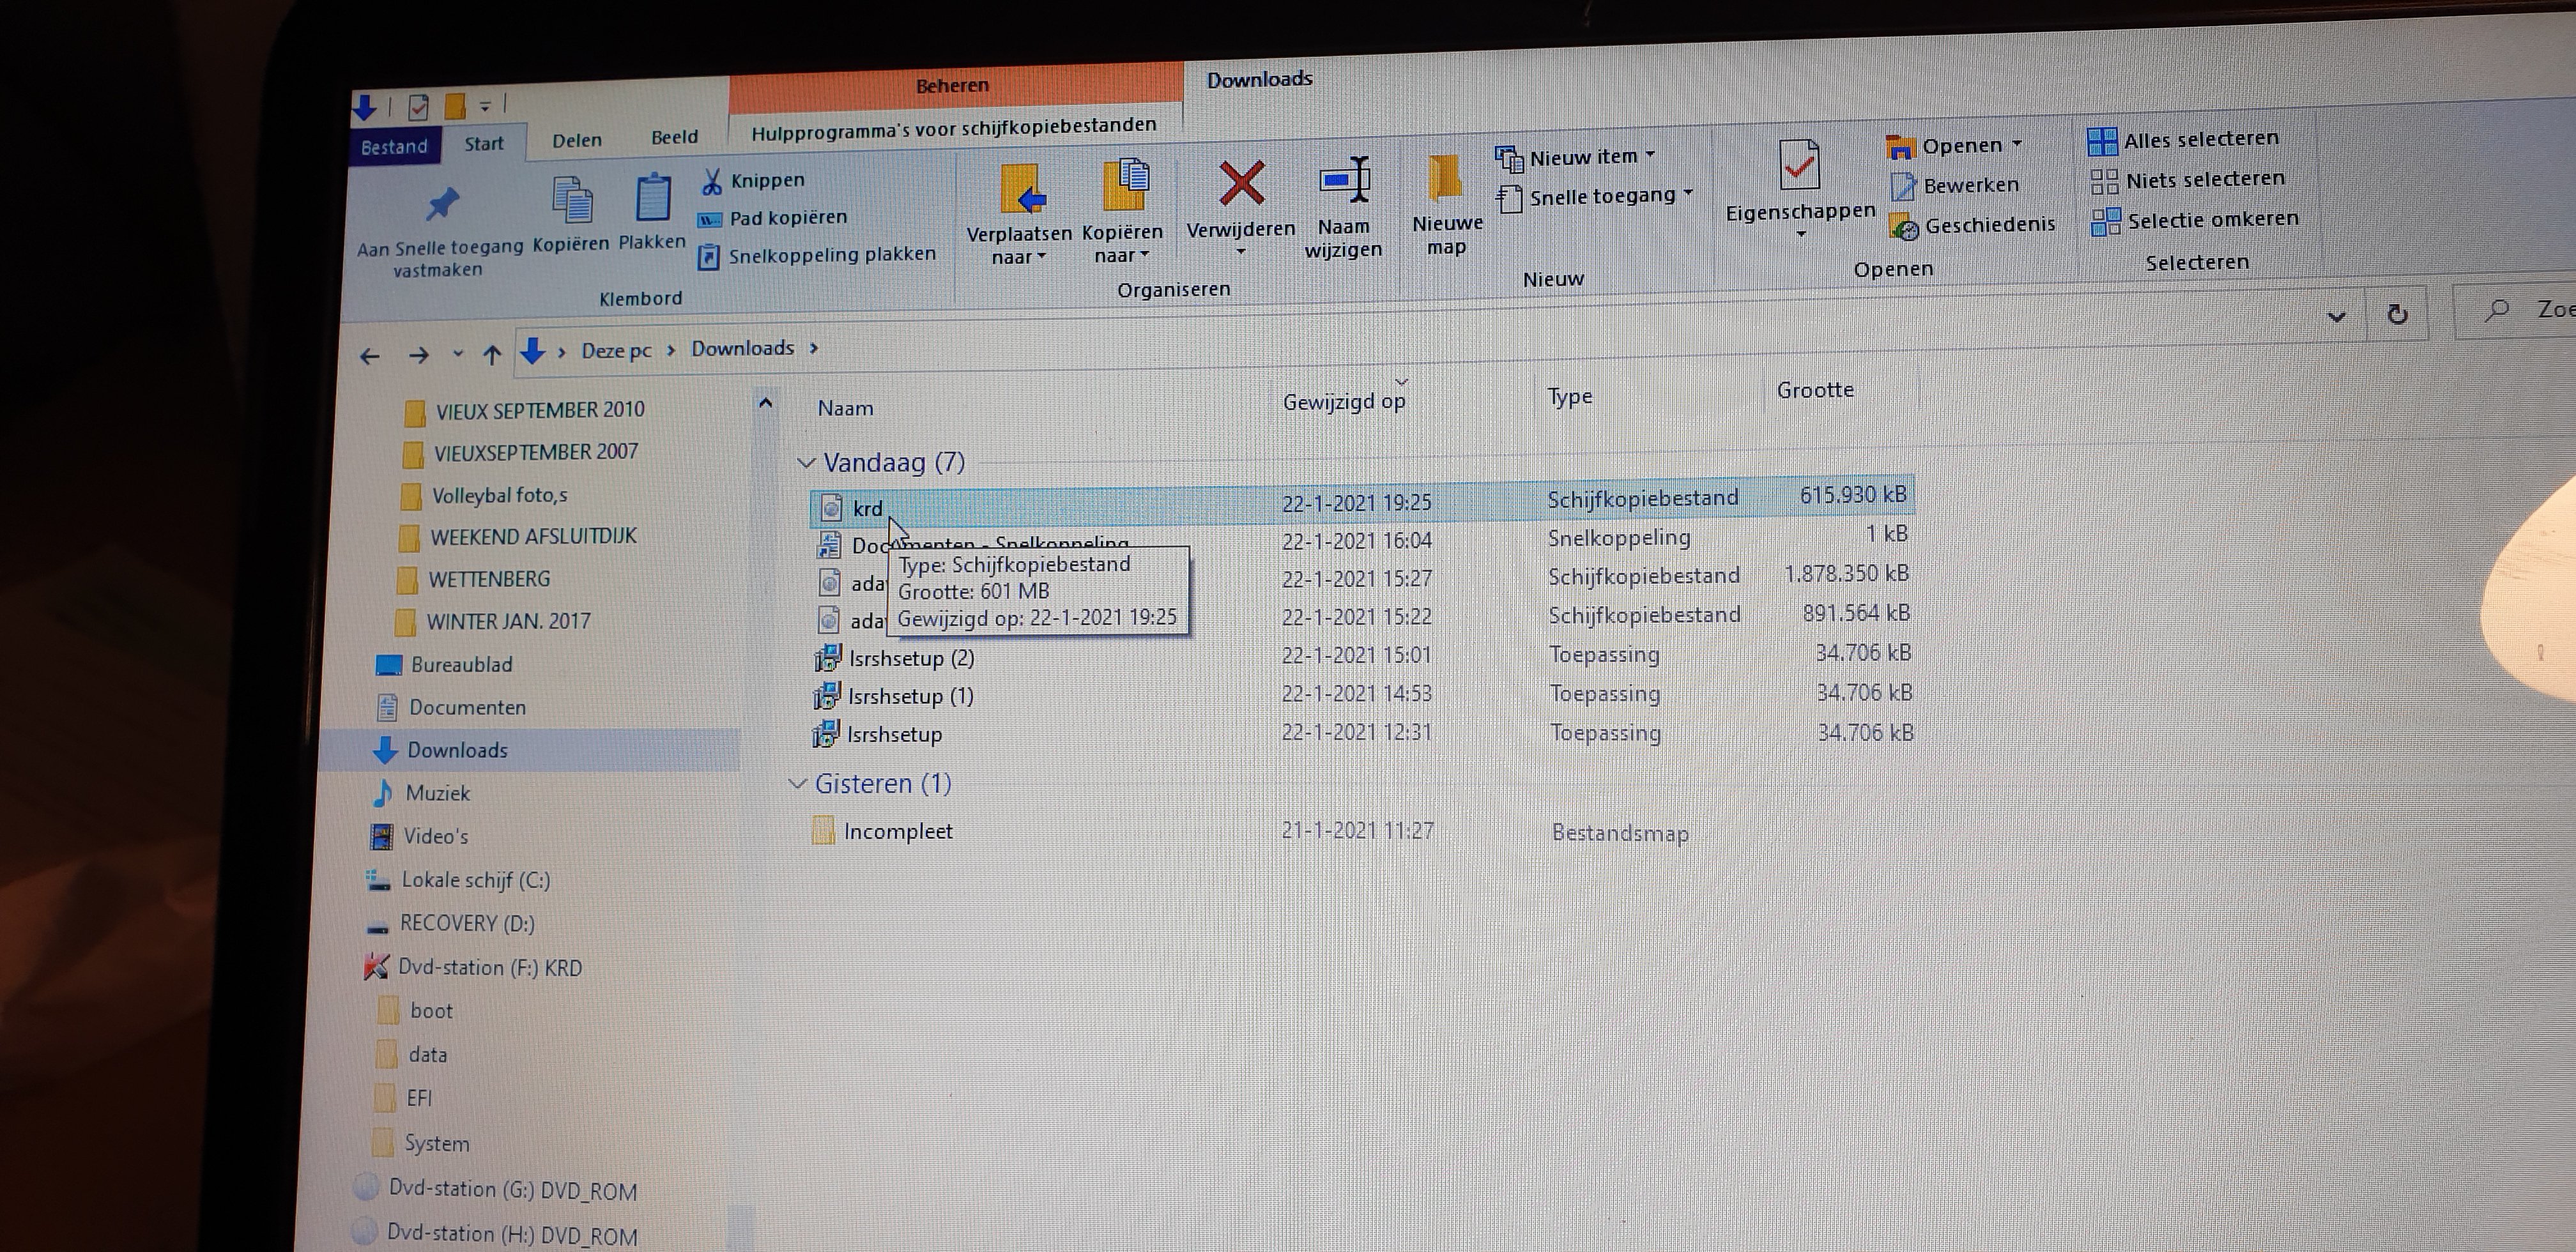Go up one folder level arrow
The image size is (2576, 1252).
(492, 354)
